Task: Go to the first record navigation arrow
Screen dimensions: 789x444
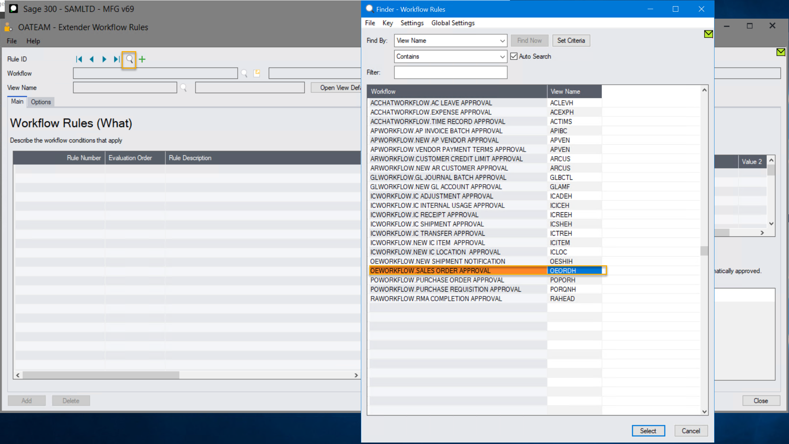Action: click(x=79, y=59)
